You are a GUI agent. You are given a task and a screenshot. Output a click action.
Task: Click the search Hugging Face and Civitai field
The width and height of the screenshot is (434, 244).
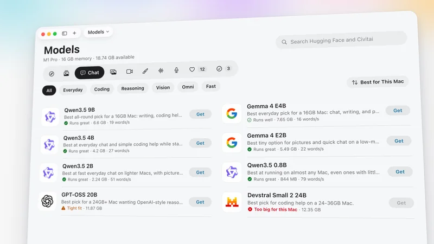point(341,40)
